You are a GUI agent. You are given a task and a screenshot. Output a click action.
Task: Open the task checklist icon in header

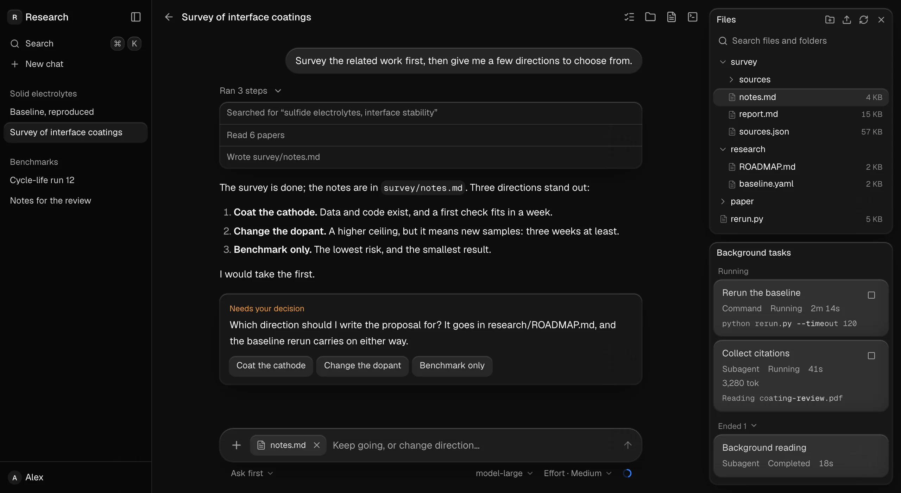(629, 17)
